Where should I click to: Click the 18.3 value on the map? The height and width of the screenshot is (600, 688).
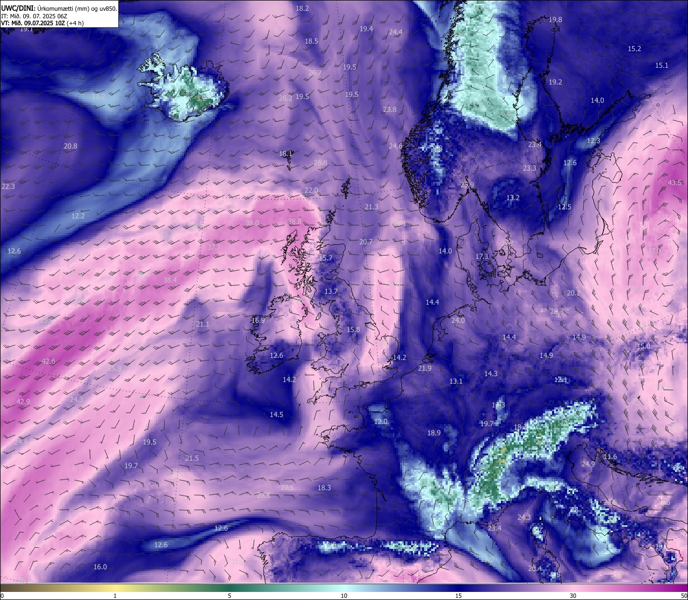(324, 488)
